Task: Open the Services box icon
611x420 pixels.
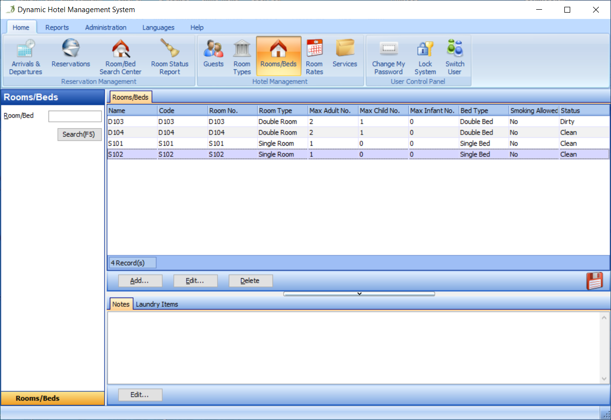Action: [345, 53]
